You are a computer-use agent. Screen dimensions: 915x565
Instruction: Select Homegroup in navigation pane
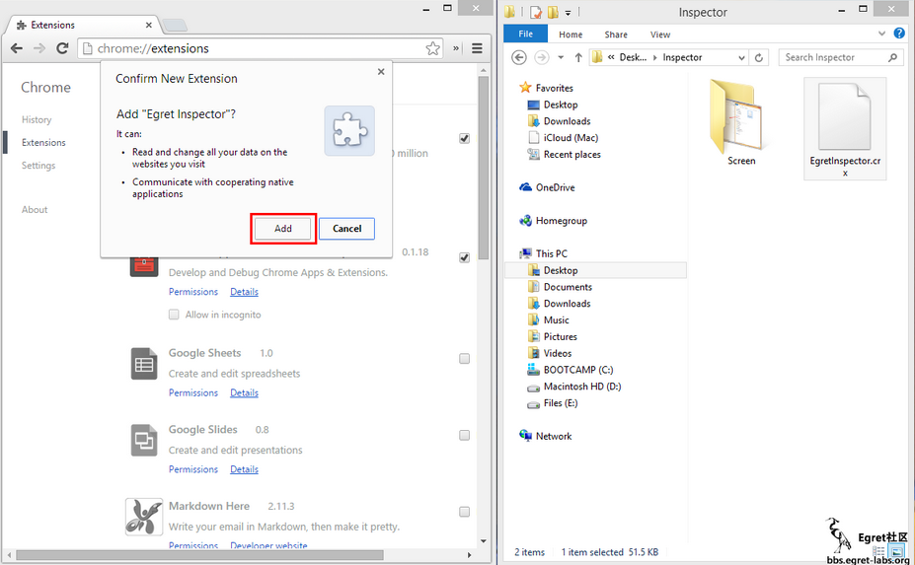553,221
